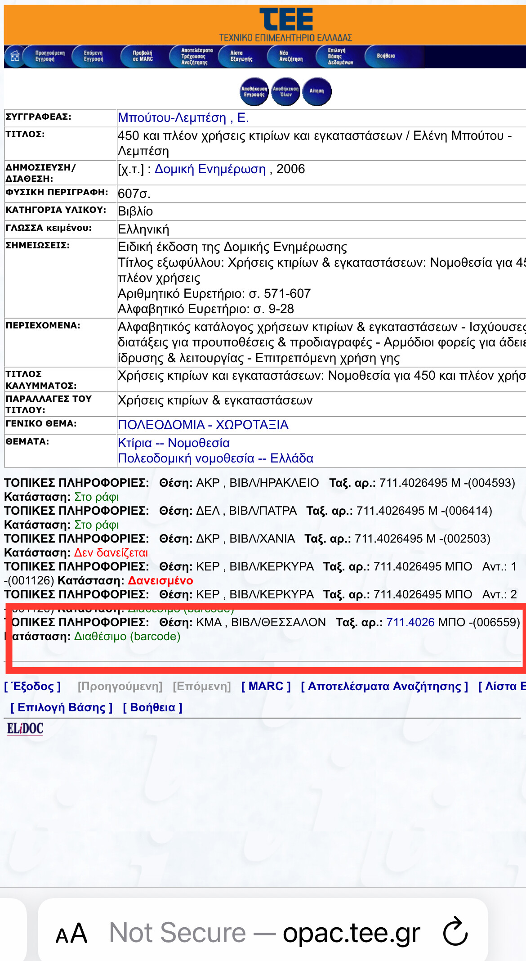
Task: Save this record with Αποθήκευση Εγγραφής
Action: (x=254, y=92)
